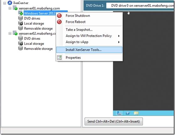
Task: Click the DVD drives icon under xenserver02
Action: [20, 38]
